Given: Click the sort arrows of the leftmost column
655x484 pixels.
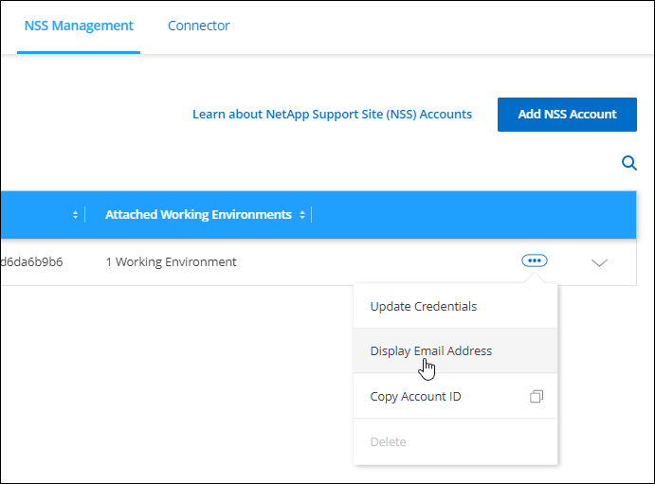Looking at the screenshot, I should [x=75, y=215].
